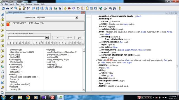Click the red book icon beside EXTREMITIES rubric
Screen dimensions: 179x100
(x=8, y=24)
